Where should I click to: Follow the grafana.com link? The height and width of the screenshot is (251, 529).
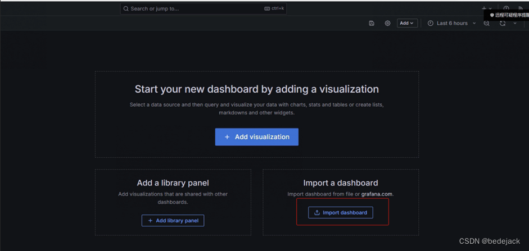pos(377,194)
